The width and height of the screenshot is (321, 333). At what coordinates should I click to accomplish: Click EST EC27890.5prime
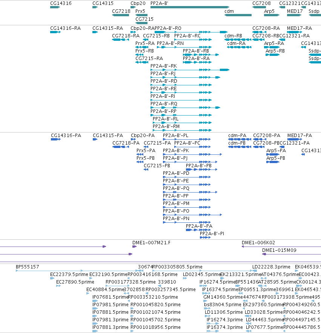tap(75, 282)
